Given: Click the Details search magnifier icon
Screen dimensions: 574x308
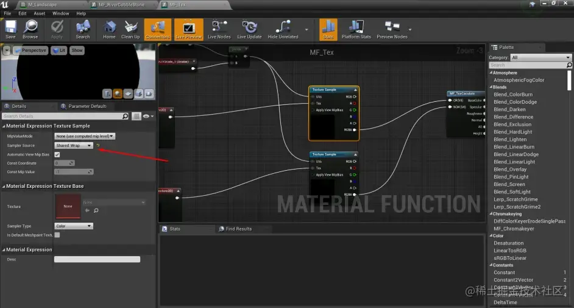Looking at the screenshot, I should [x=125, y=116].
